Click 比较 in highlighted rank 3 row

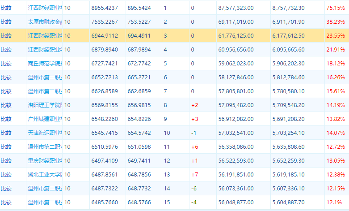pyautogui.click(x=6, y=35)
